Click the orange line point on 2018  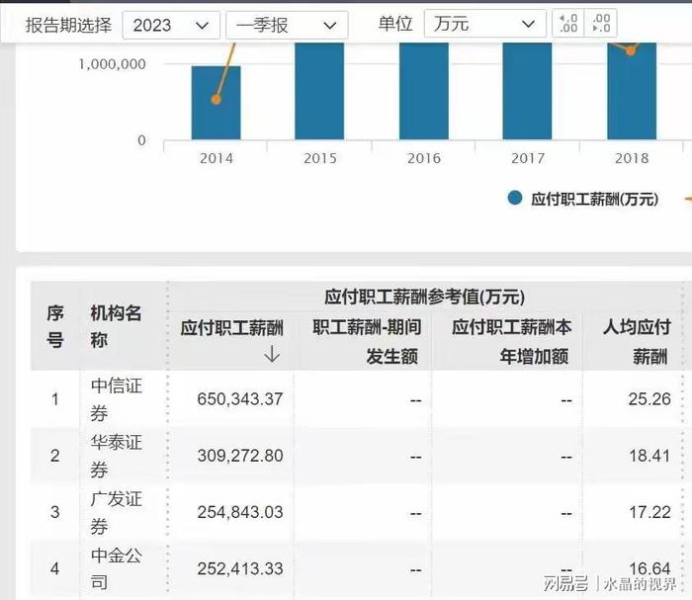[x=631, y=50]
